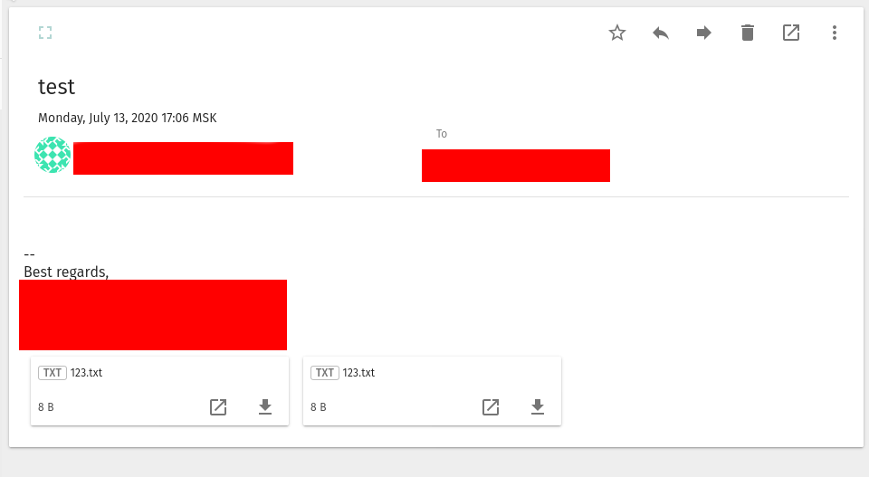Click the Monday, July 13, 2020 date
The height and width of the screenshot is (477, 869).
(x=127, y=118)
